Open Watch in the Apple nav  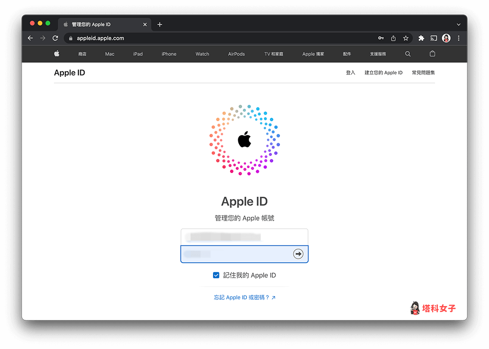(x=202, y=54)
